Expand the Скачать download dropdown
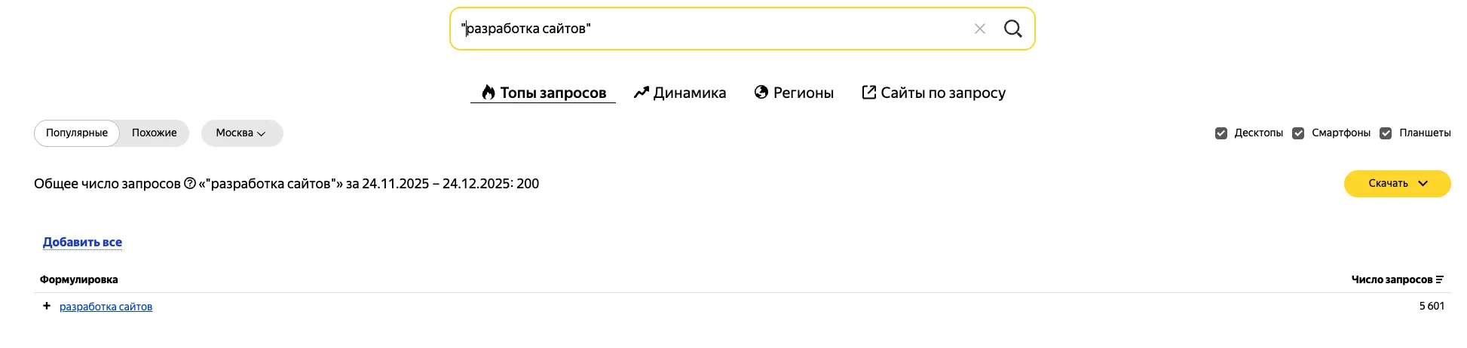This screenshot has height=348, width=1467. [x=1397, y=184]
